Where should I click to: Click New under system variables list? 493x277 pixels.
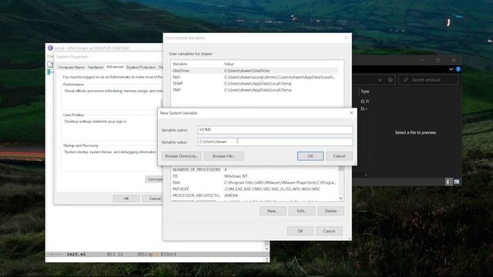[273, 211]
